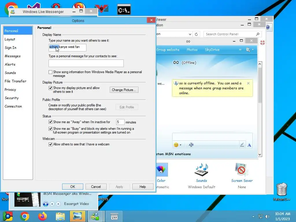Click the personal message text field
Screen dimensions: 296x222
click(86, 63)
